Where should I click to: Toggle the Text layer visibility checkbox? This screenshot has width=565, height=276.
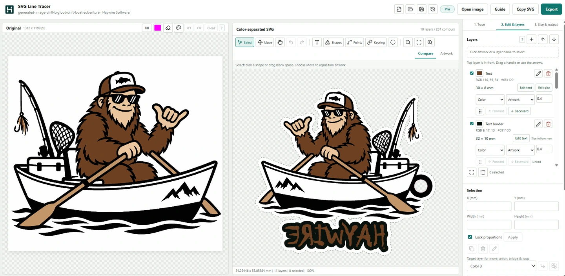pyautogui.click(x=472, y=73)
